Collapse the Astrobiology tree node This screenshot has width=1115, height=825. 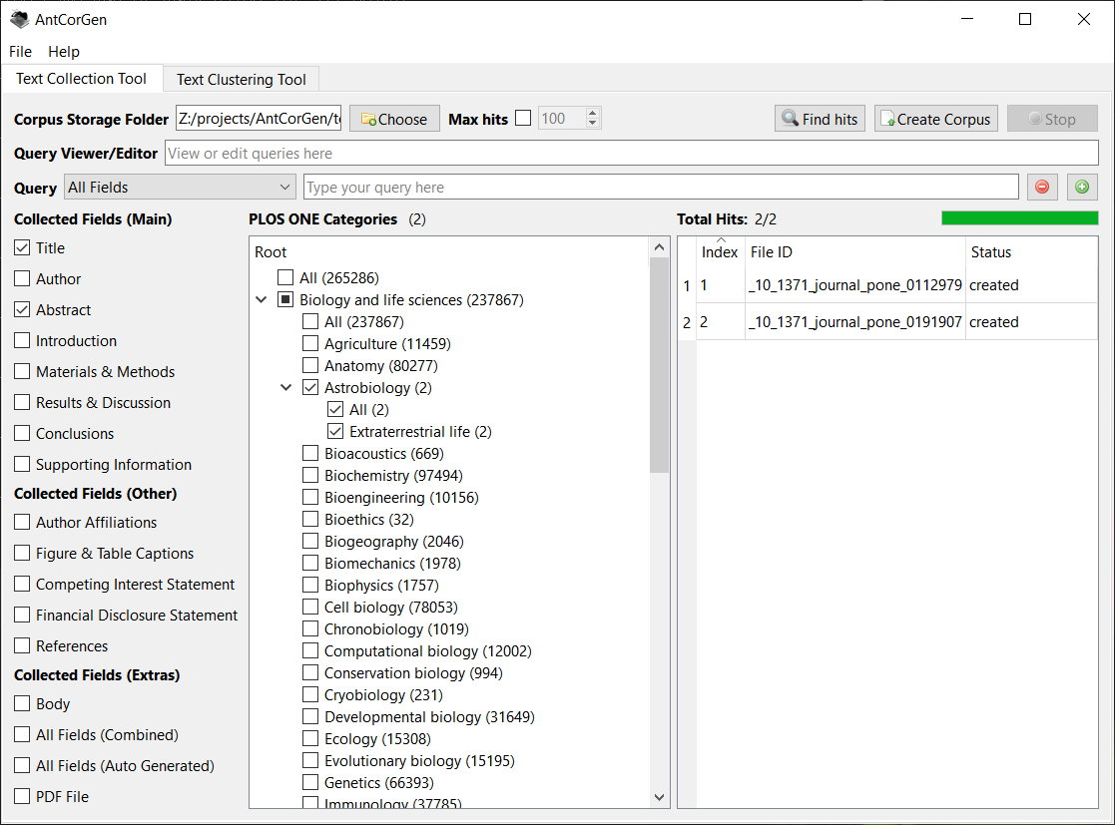pos(286,388)
